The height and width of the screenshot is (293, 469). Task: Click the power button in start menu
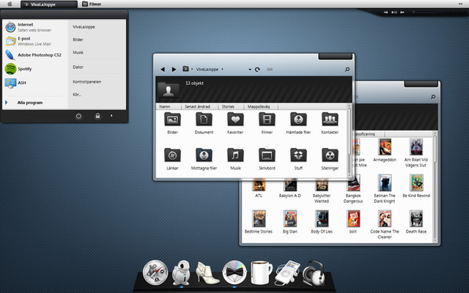[x=78, y=116]
